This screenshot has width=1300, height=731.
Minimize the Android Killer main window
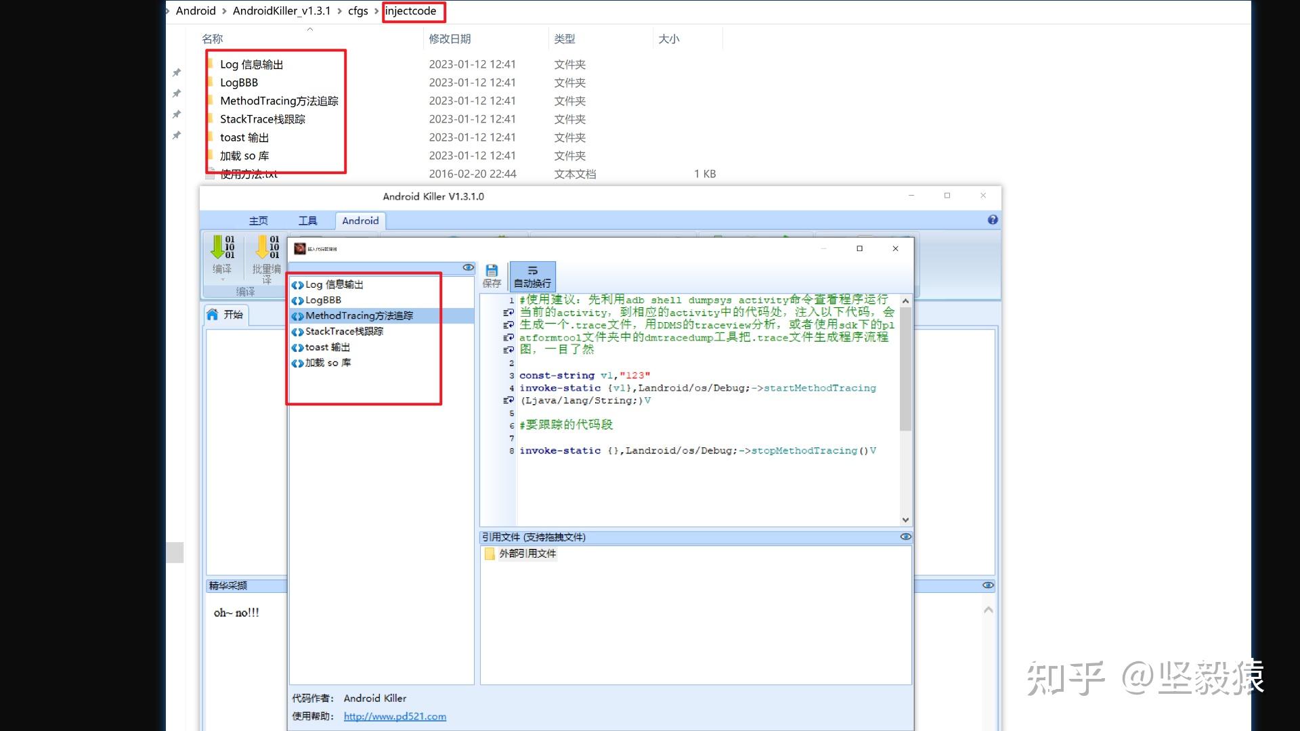pos(911,196)
